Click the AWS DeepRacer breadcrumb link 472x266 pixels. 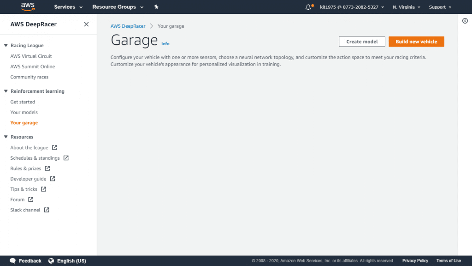tap(128, 26)
